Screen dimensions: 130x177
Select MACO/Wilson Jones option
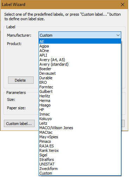point(80,128)
